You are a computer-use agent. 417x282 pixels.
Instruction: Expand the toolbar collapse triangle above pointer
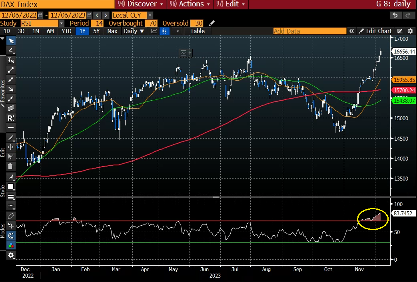tap(2, 38)
